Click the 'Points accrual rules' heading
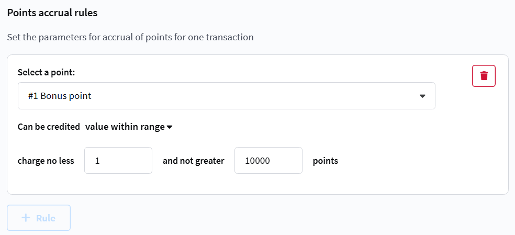 coord(52,13)
